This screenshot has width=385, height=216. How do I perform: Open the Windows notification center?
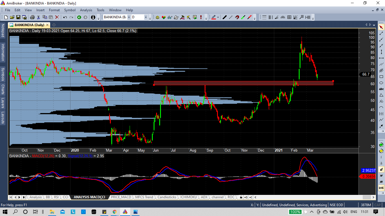coord(376,212)
